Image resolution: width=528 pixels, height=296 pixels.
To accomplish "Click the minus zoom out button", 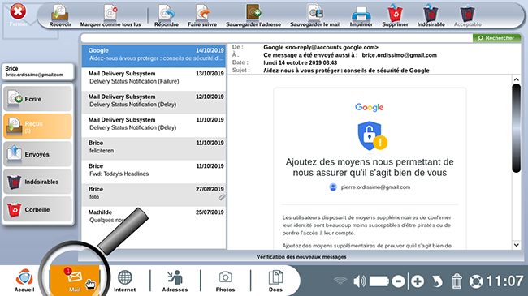I will click(x=398, y=281).
